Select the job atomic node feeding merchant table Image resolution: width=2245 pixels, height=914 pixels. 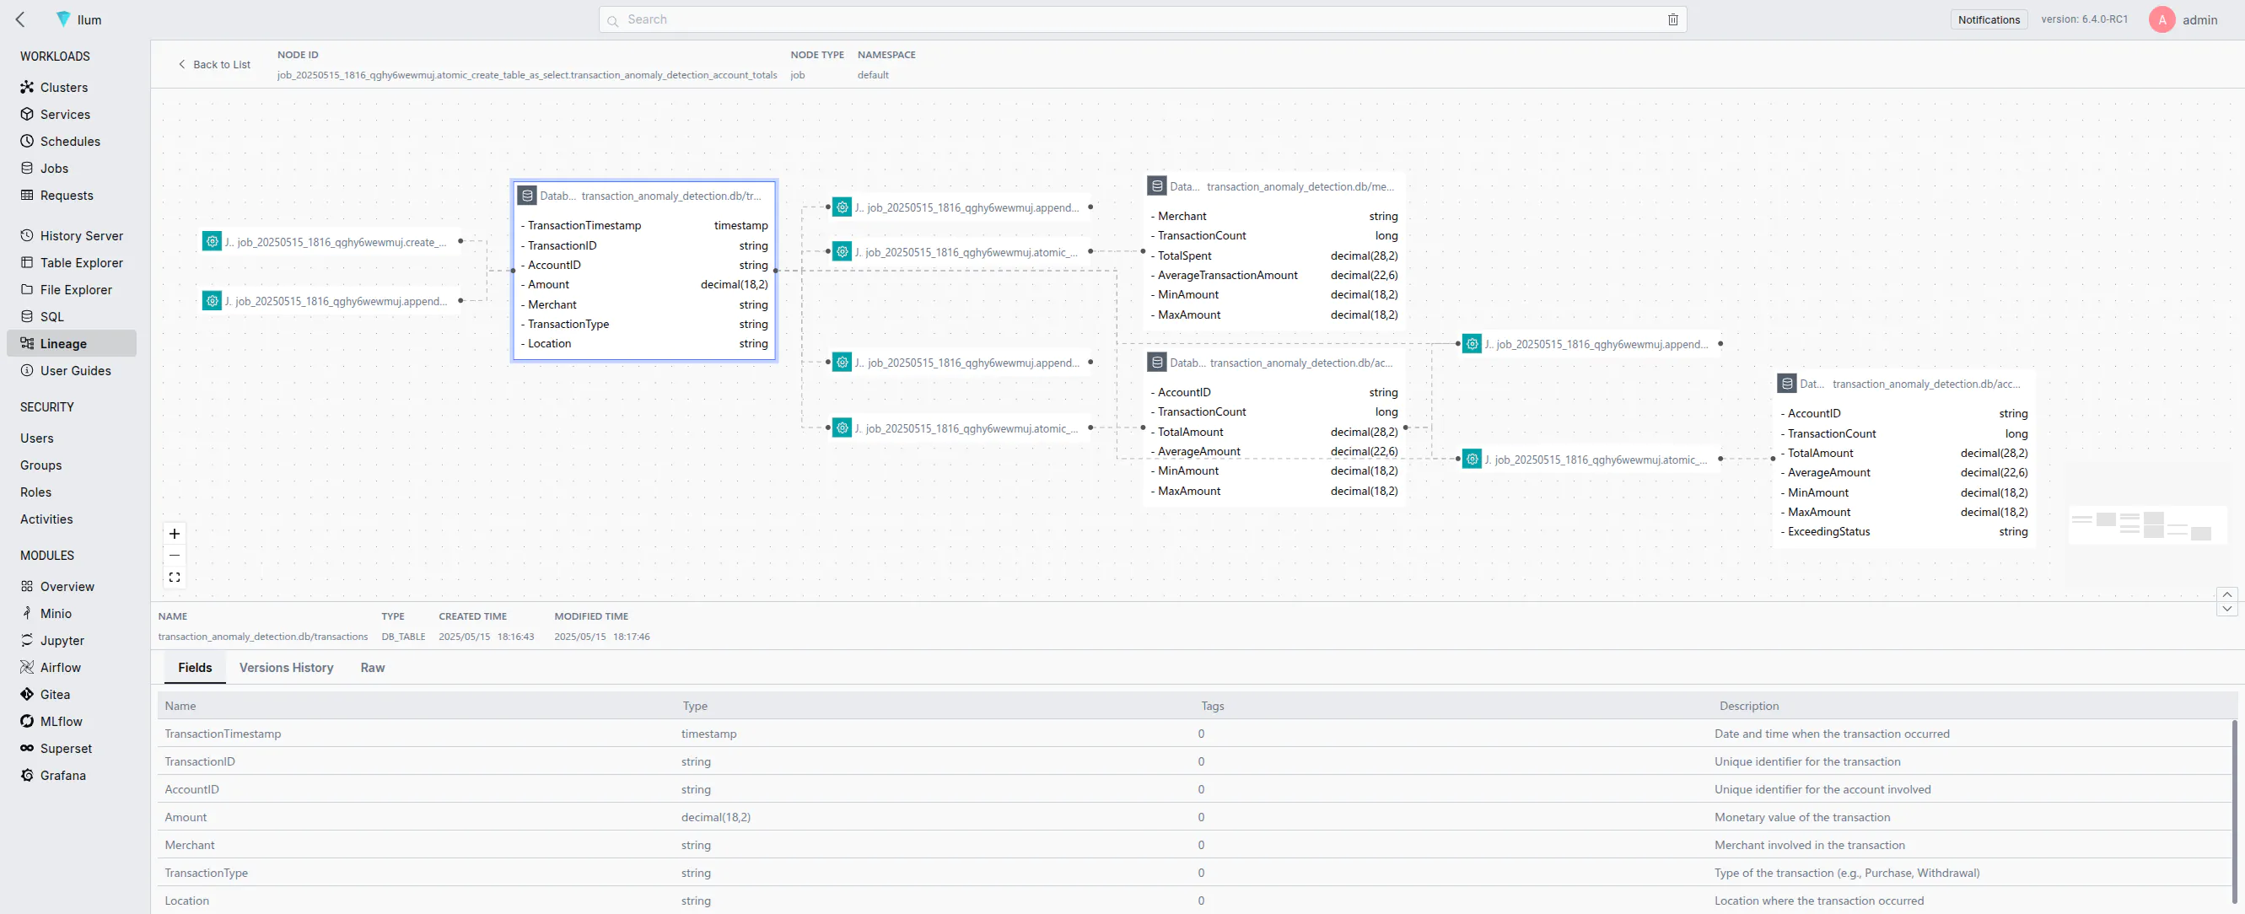click(961, 252)
